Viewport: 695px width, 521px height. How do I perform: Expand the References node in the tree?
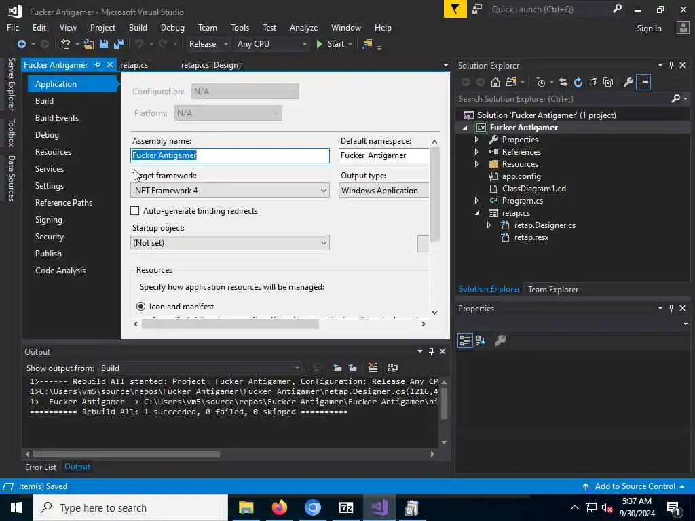[x=476, y=151]
